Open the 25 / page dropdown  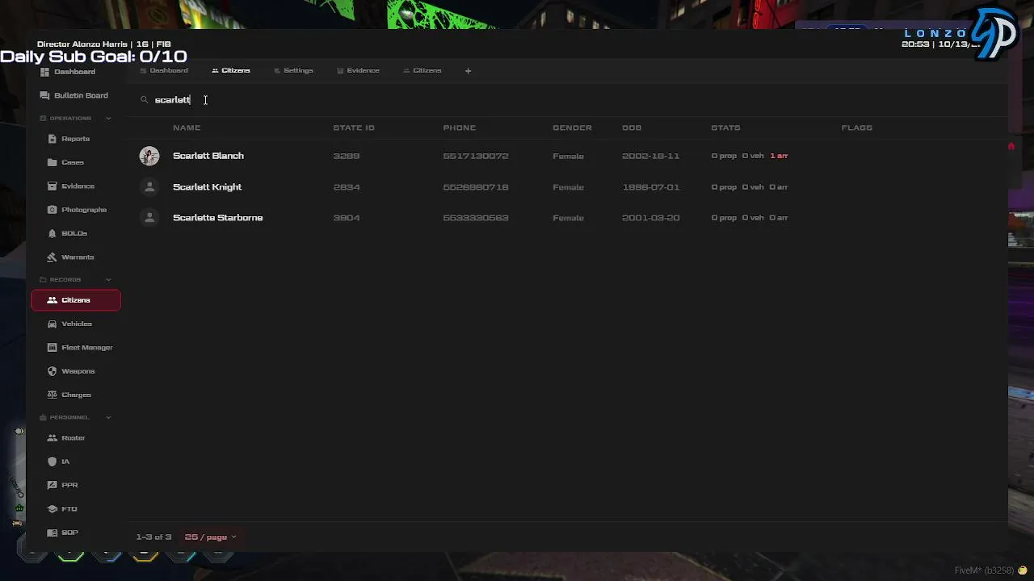(210, 537)
